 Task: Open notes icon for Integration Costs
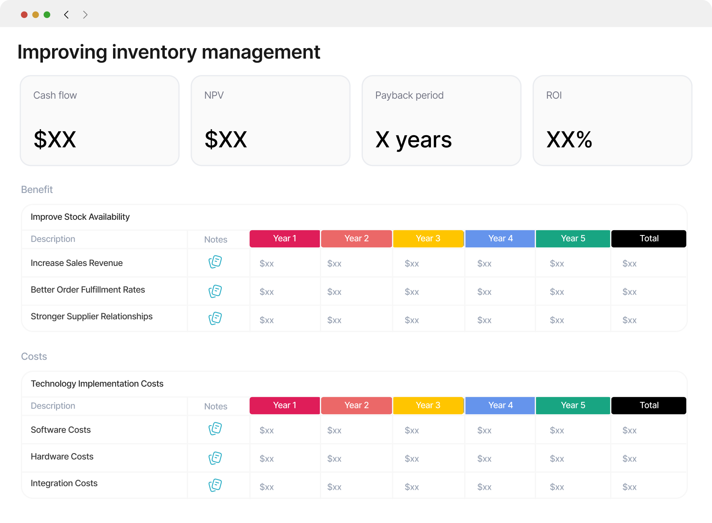215,485
